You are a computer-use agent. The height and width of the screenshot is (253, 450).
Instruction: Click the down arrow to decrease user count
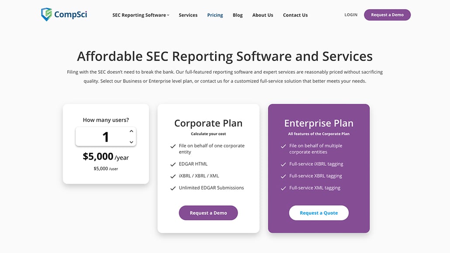tap(131, 141)
